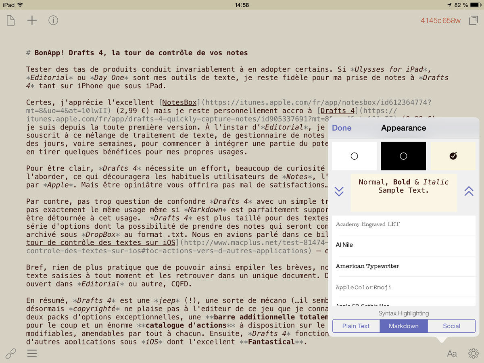Viewport: 484px width, 363px height.
Task: Follow the NotesBox link text
Action: (179, 102)
